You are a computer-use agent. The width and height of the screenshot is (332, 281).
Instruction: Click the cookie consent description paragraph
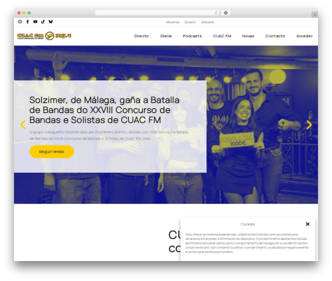[x=247, y=243]
